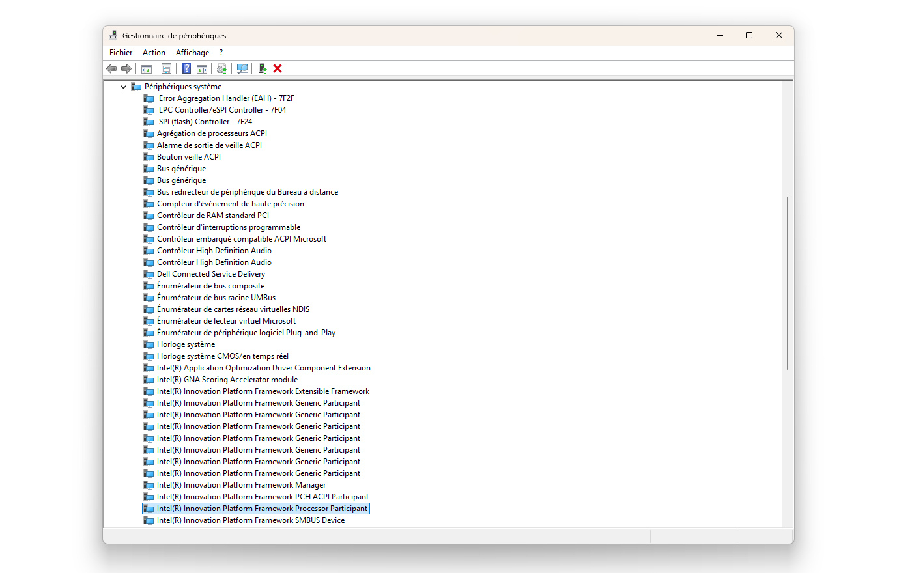Click the icon of Intel(R) Innovation Platform Framework SMBUS Device
The width and height of the screenshot is (912, 573).
point(149,520)
